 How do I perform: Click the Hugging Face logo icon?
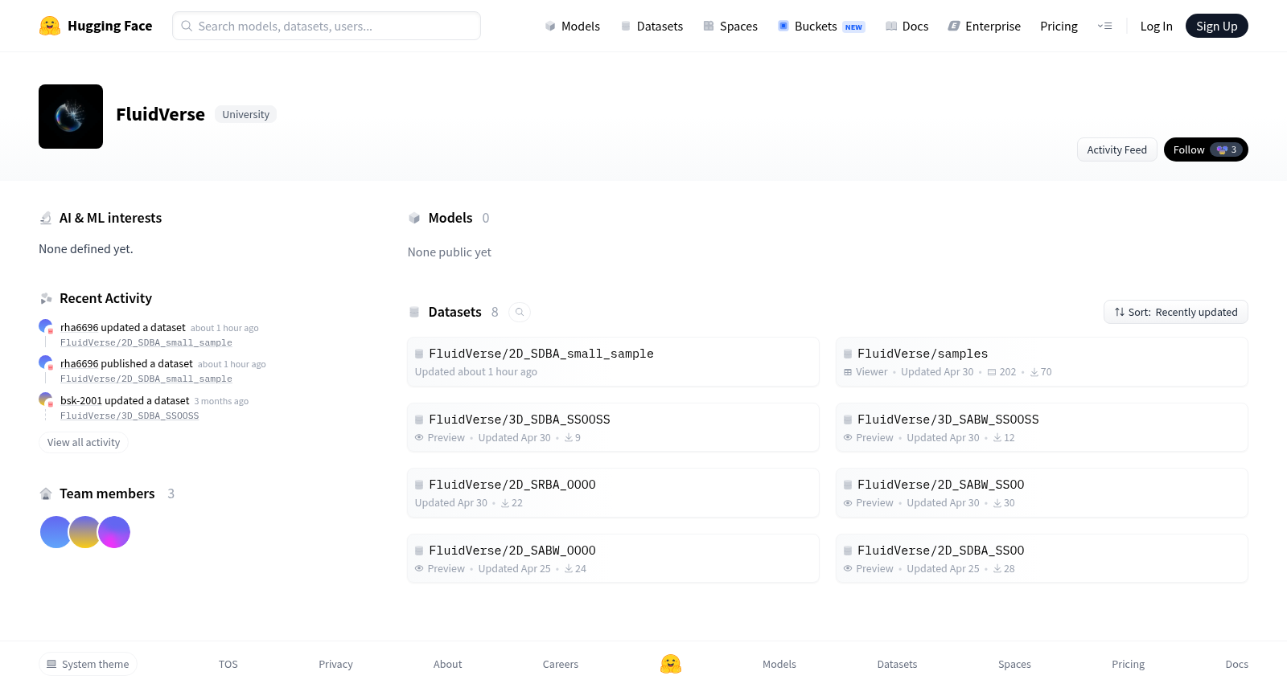50,26
